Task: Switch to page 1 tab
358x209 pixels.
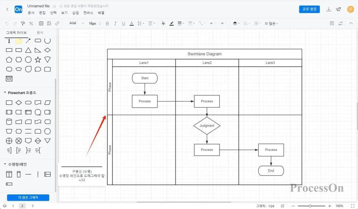Action: [13, 206]
